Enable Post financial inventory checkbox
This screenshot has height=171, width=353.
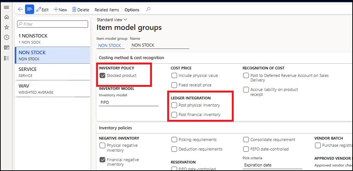pyautogui.click(x=174, y=114)
